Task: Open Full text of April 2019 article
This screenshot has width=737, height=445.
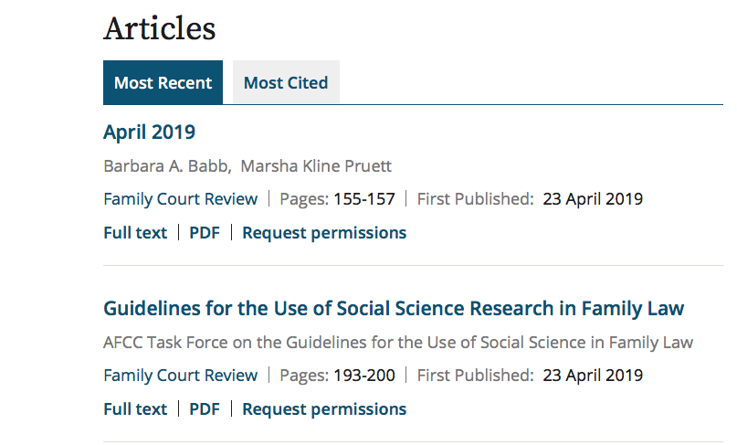Action: (x=135, y=233)
